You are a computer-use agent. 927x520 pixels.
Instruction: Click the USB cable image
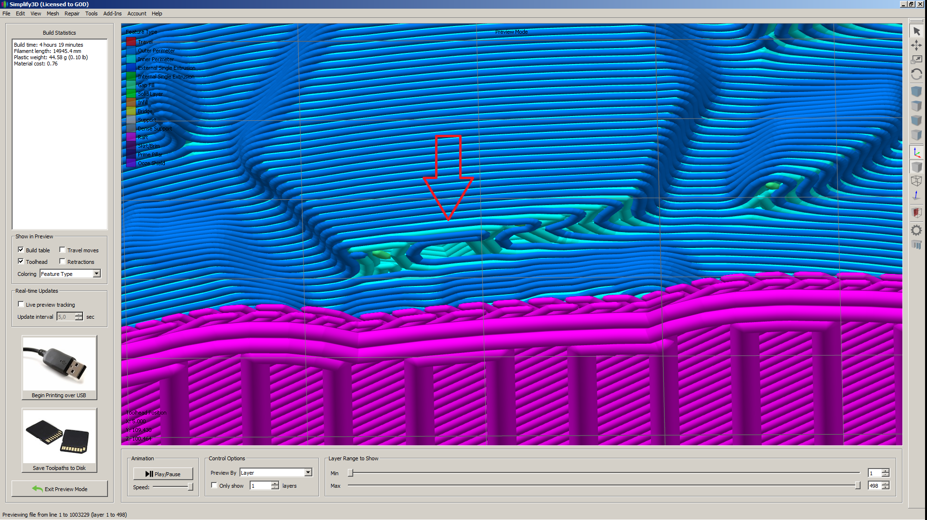pyautogui.click(x=59, y=364)
